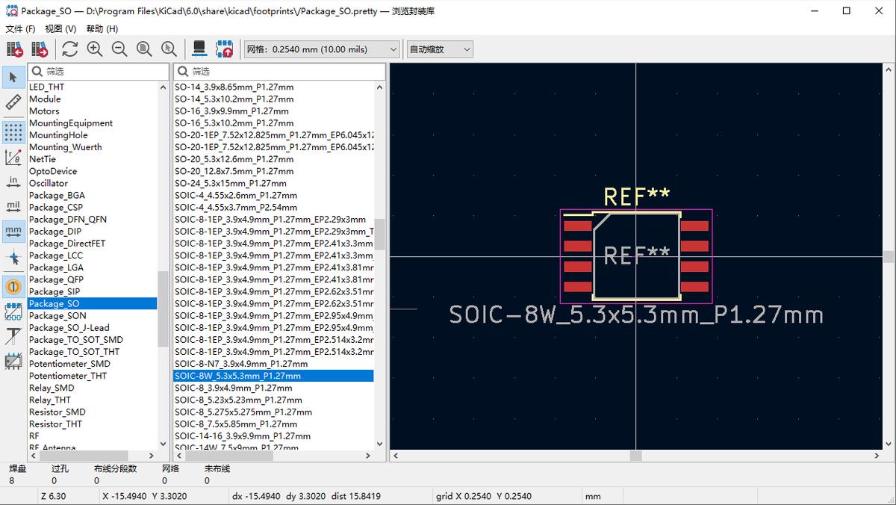Image resolution: width=896 pixels, height=505 pixels.
Task: Activate the measure tool in the left toolbar
Action: [x=13, y=101]
